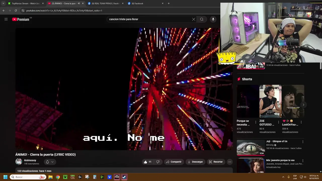Open a new browser tab
The image size is (322, 181).
coord(169,4)
